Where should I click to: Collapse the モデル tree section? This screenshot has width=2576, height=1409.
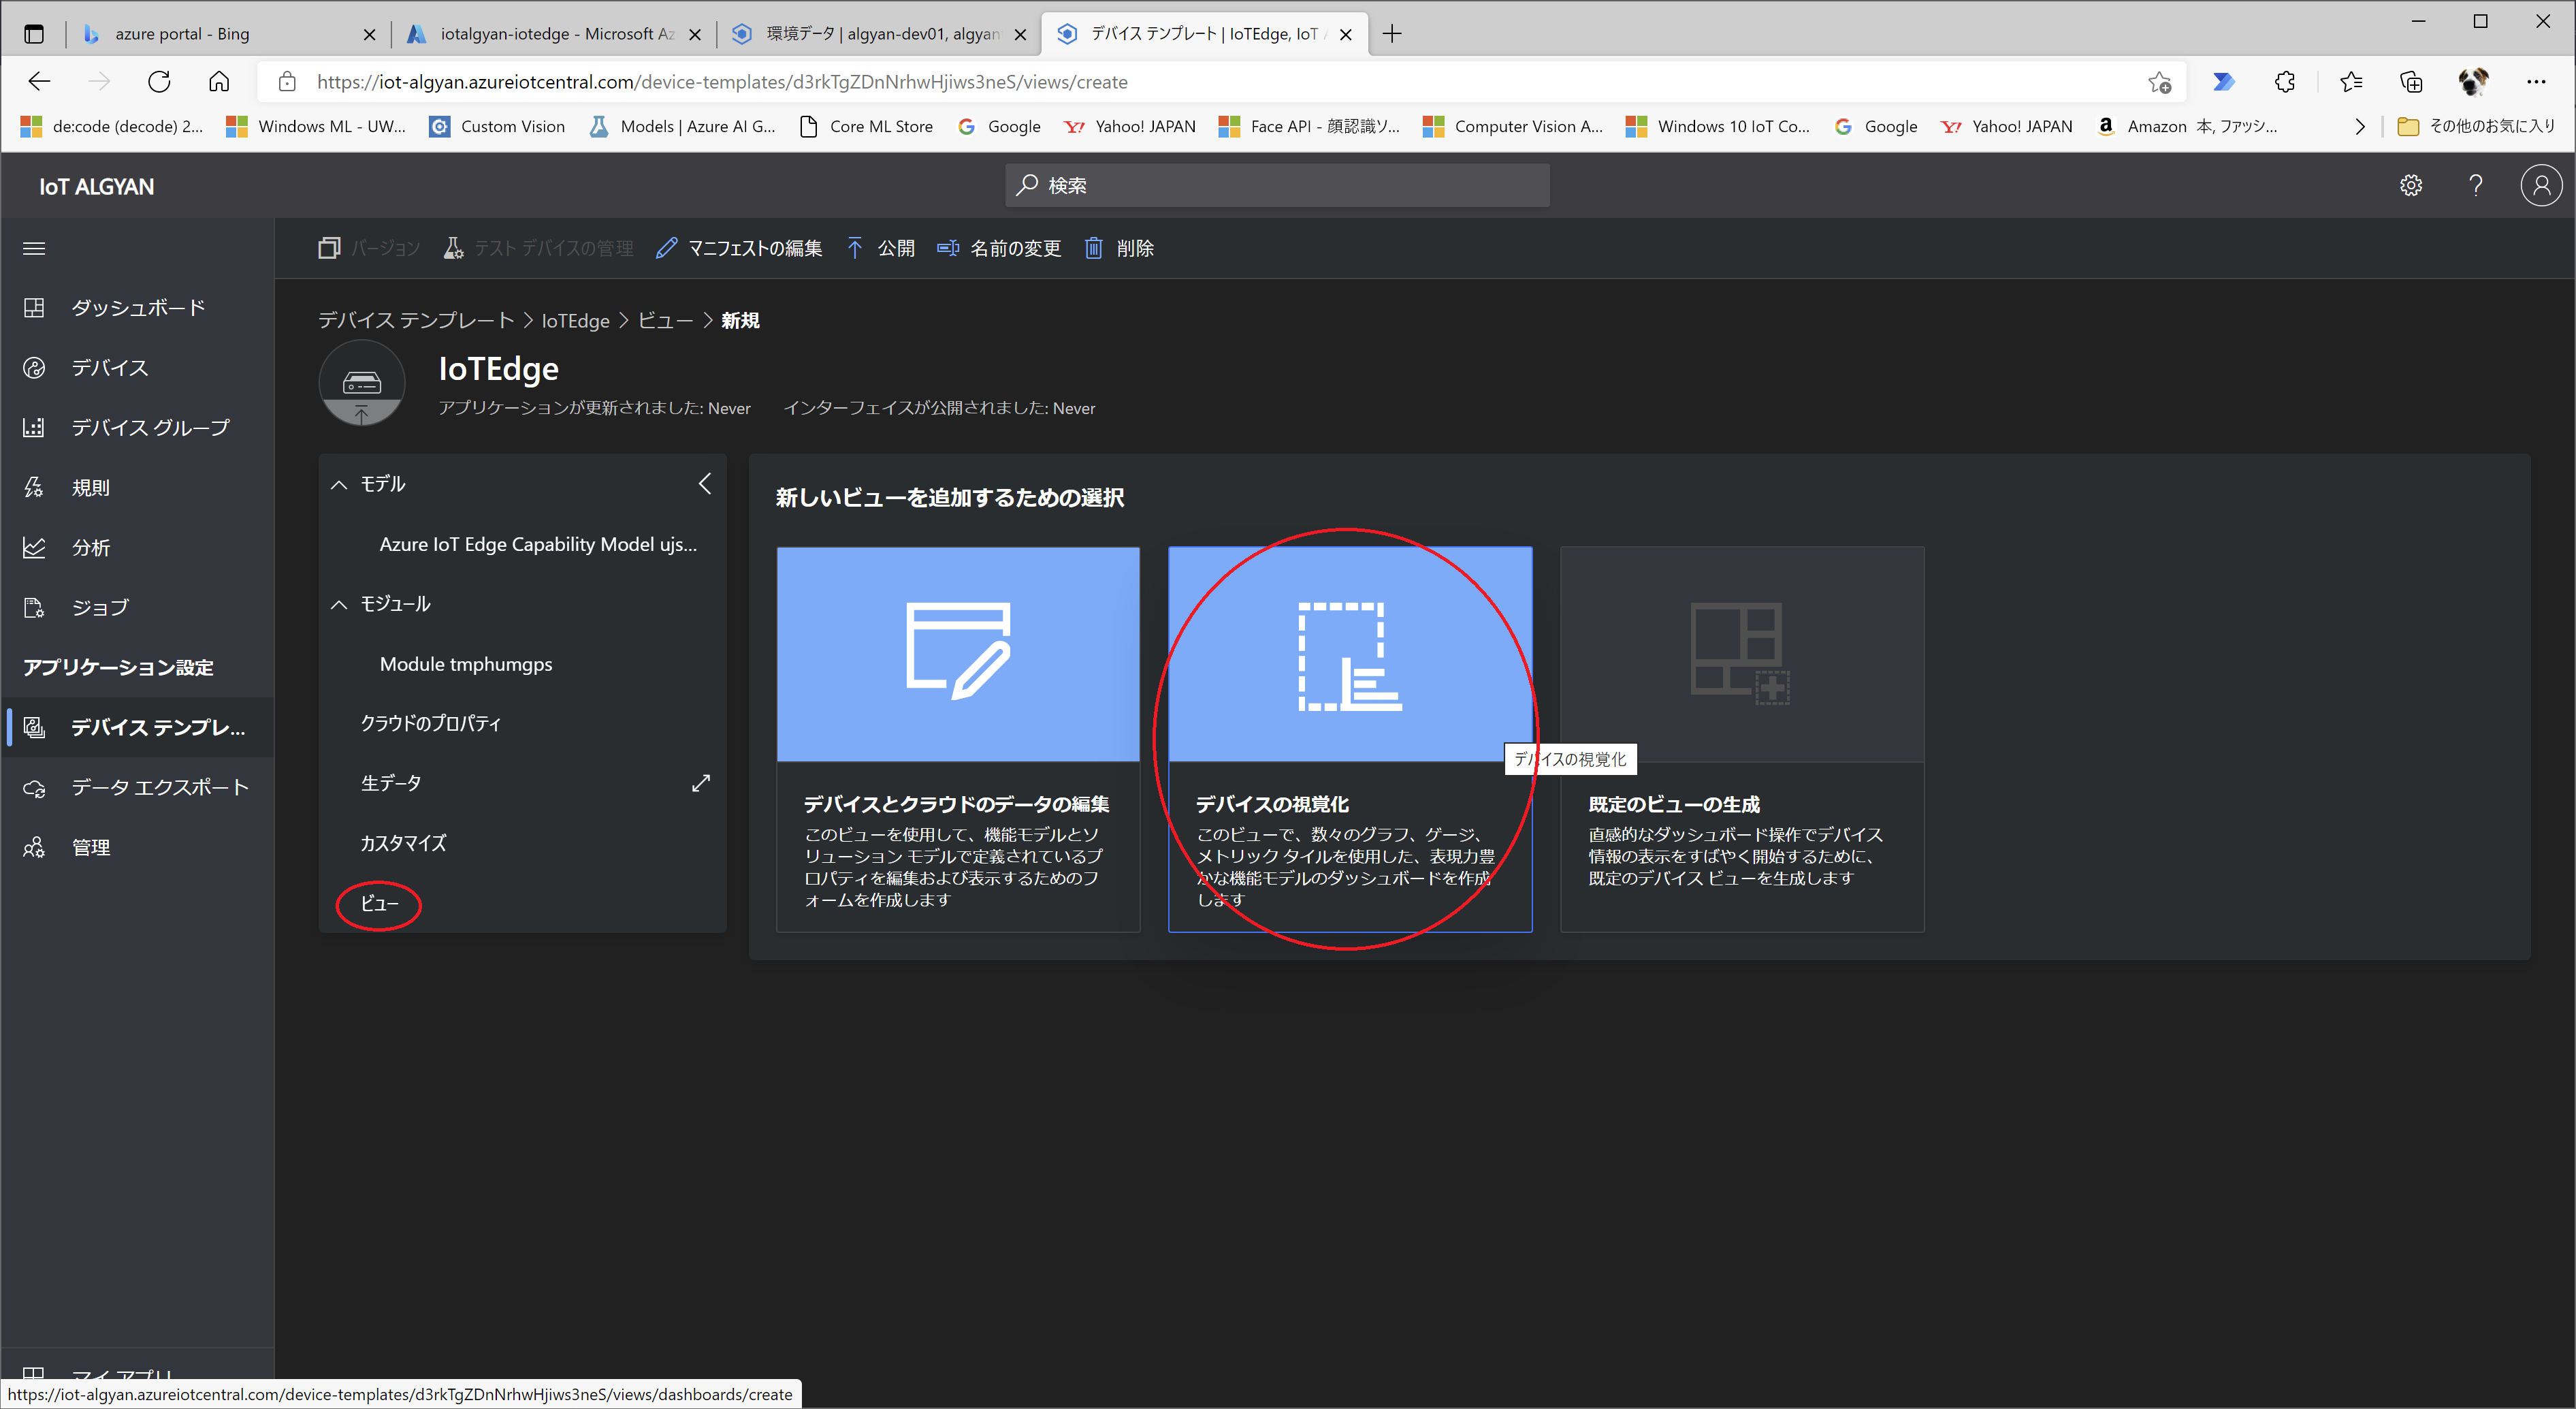(340, 484)
